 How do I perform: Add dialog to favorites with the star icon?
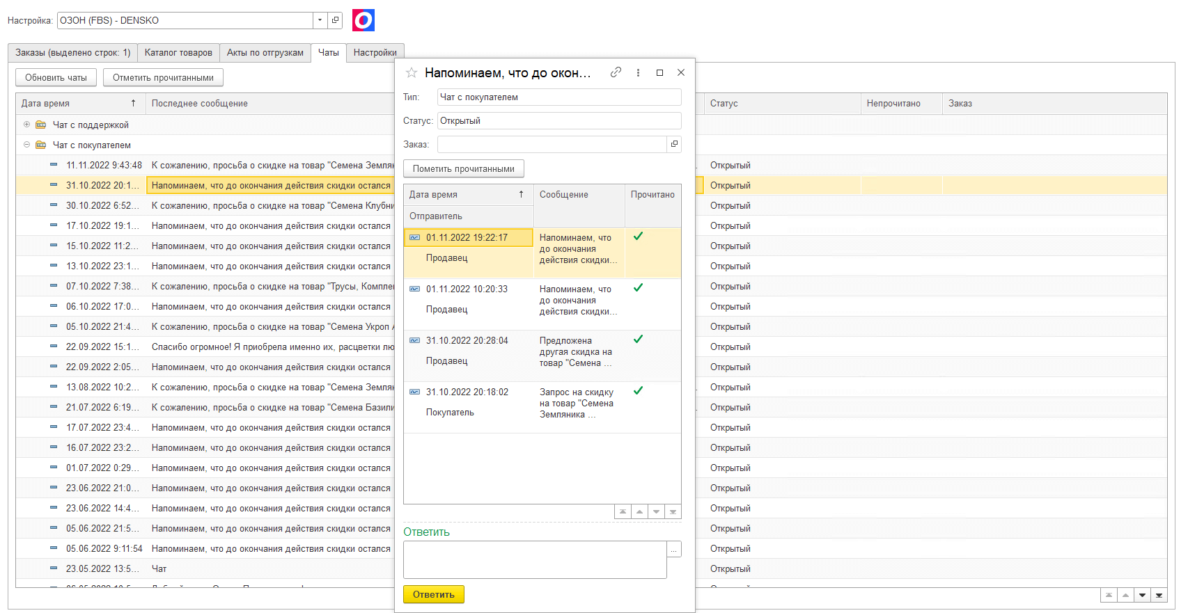point(412,72)
